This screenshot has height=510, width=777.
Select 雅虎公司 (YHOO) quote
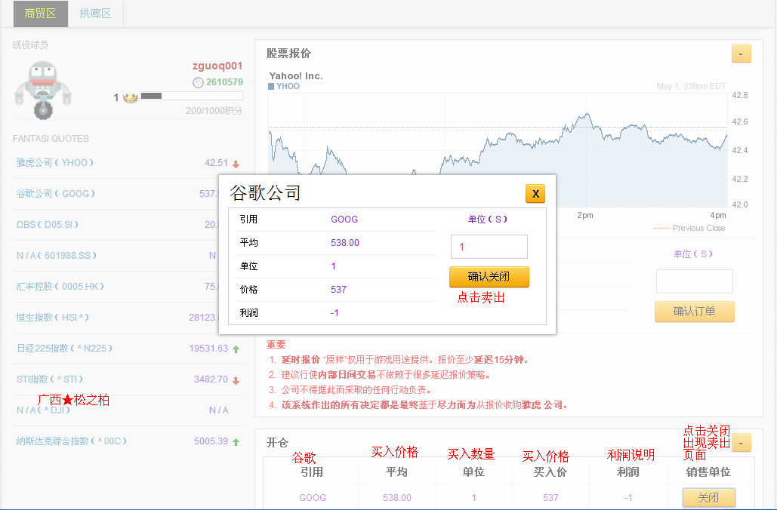tap(55, 163)
